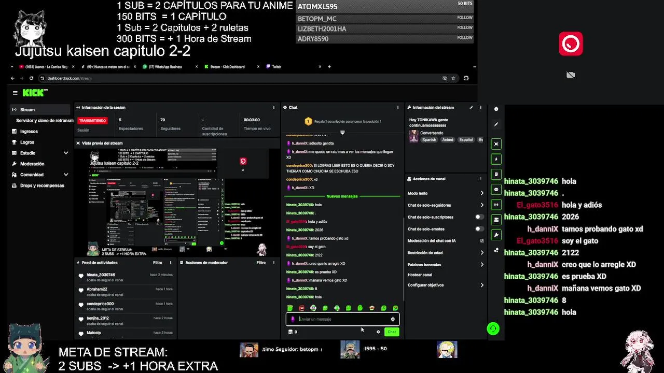Screen dimensions: 664x373
Task: Click Hostear canal action
Action: coord(420,275)
